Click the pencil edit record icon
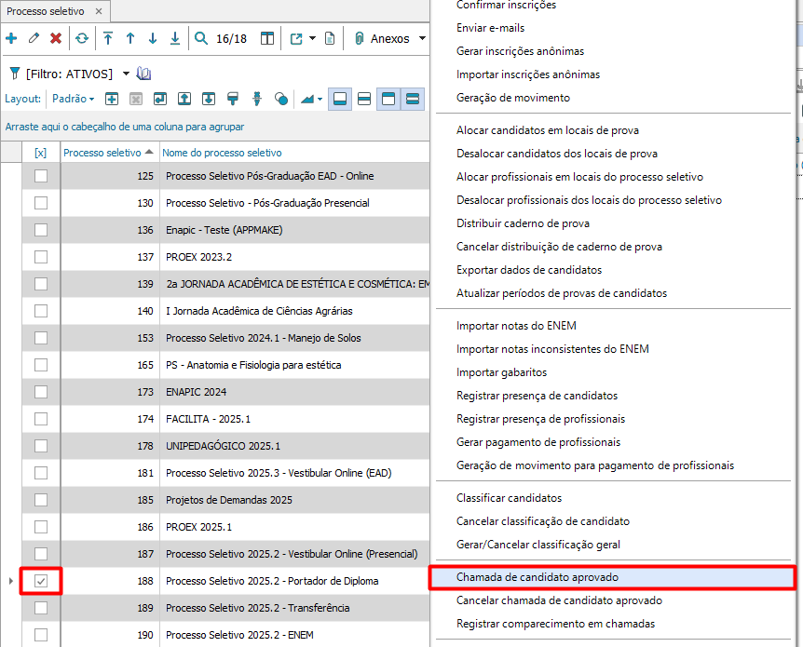Viewport: 803px width, 647px height. pos(34,38)
